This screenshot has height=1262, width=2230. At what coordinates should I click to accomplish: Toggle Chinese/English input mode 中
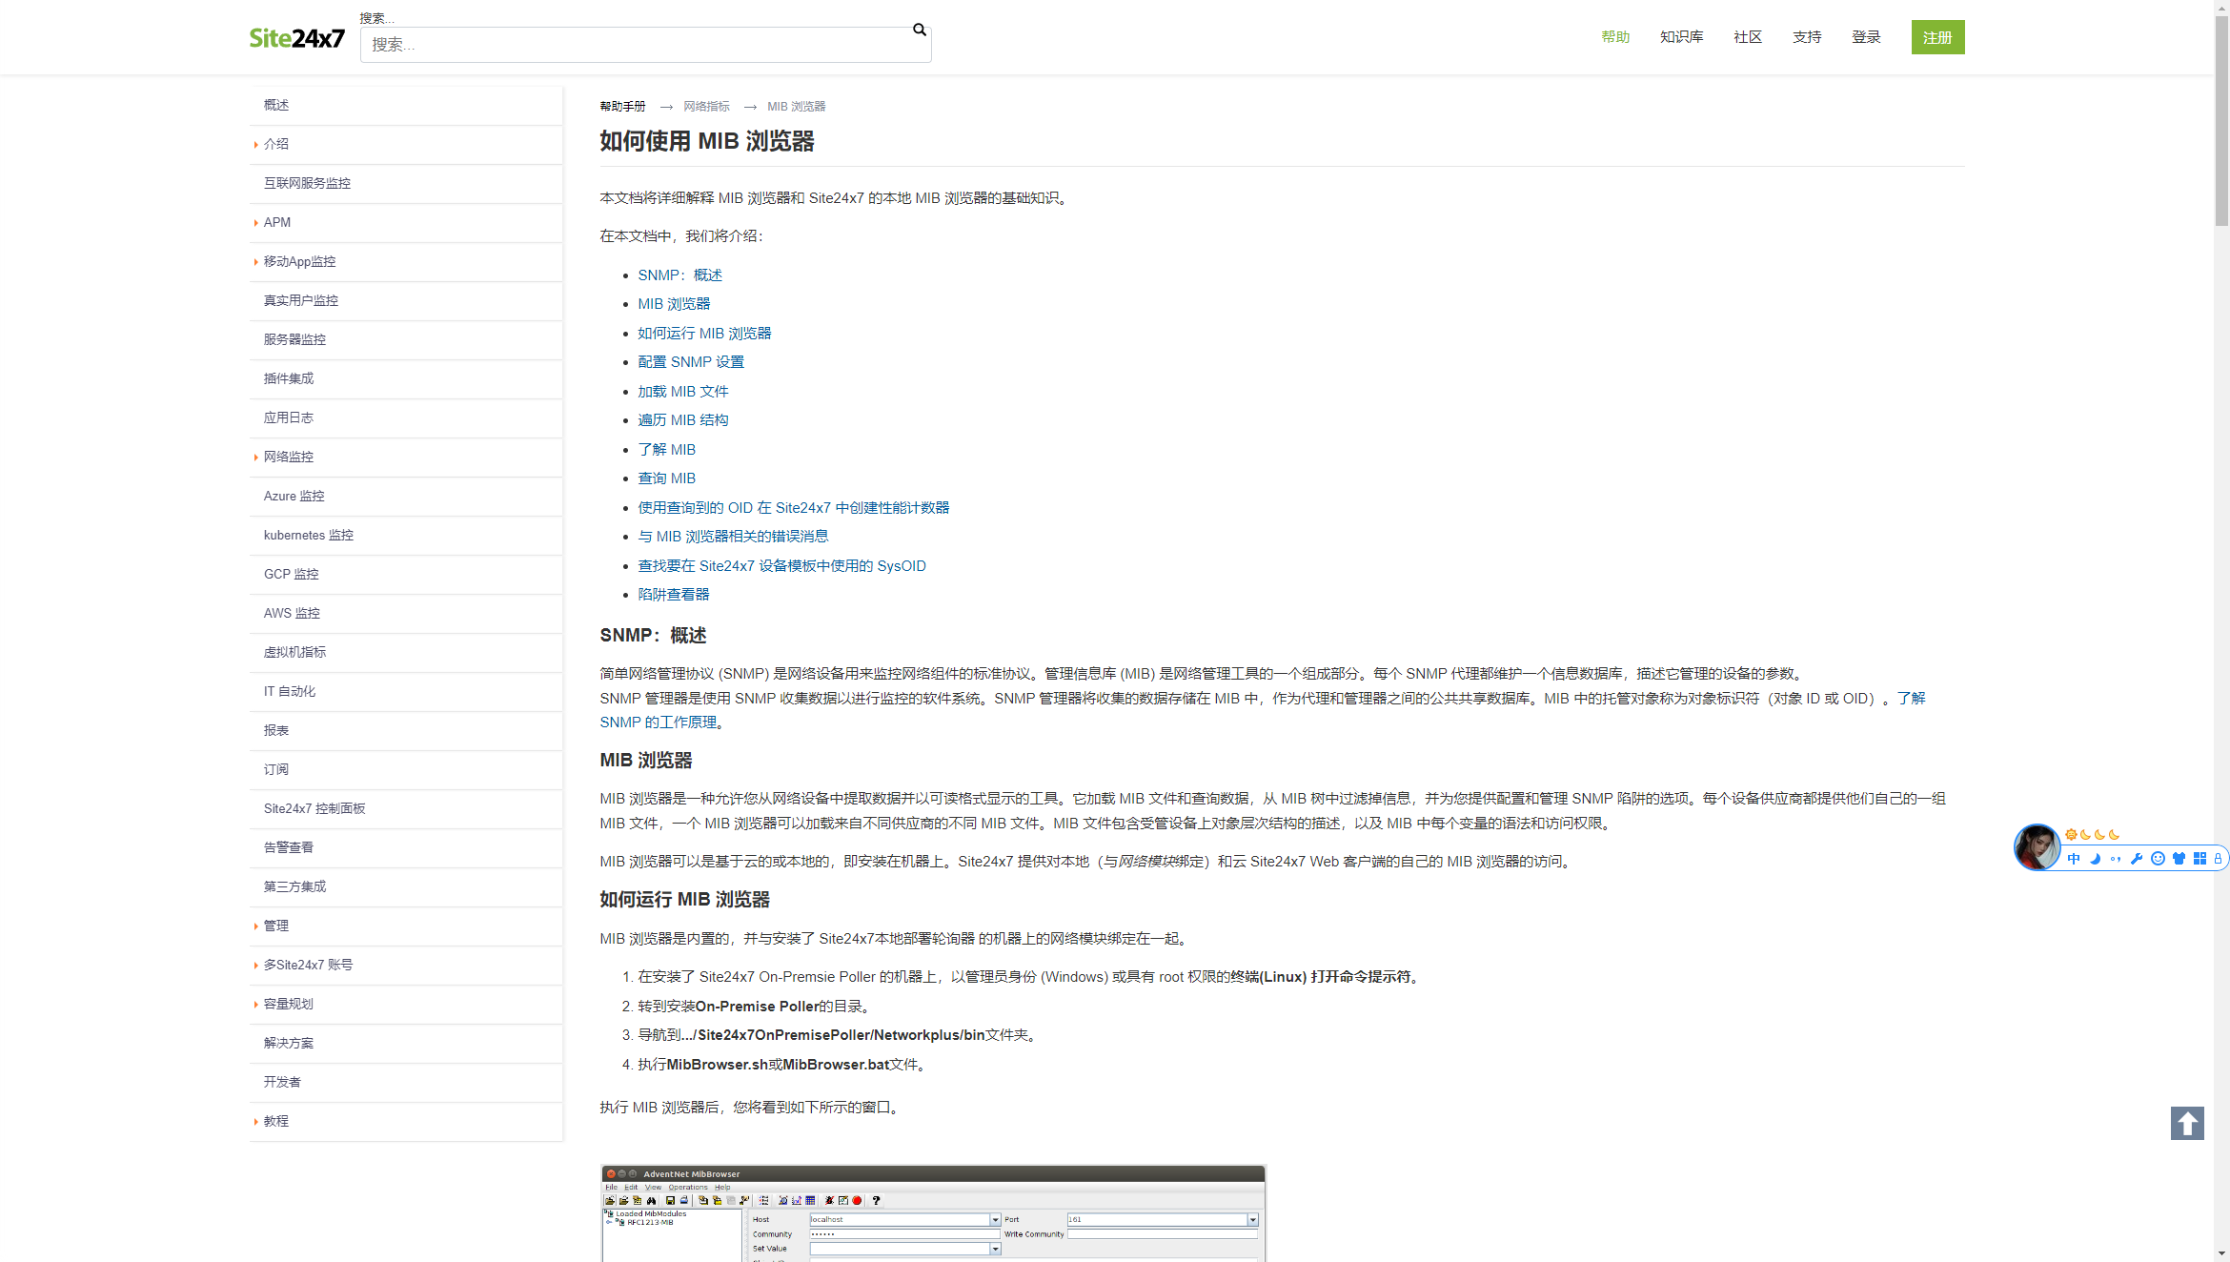click(2074, 859)
